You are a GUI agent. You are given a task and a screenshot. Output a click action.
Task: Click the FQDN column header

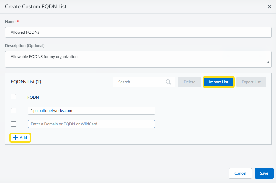click(x=33, y=97)
